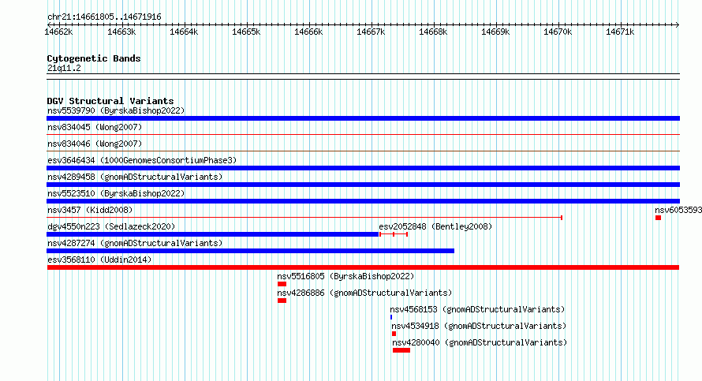Select the tiny blue nsv4568153 marker
The width and height of the screenshot is (702, 381).
391,317
